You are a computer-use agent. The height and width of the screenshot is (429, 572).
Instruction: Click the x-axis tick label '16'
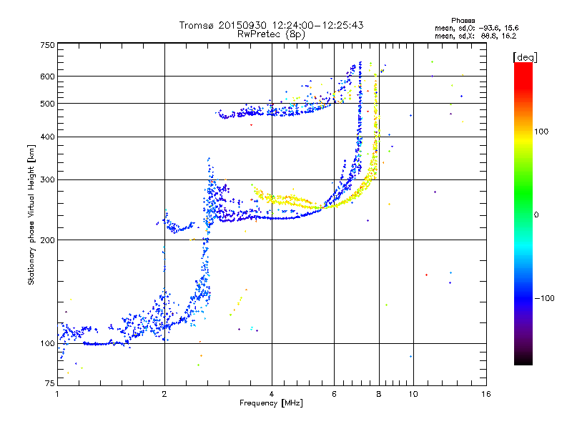(x=486, y=394)
